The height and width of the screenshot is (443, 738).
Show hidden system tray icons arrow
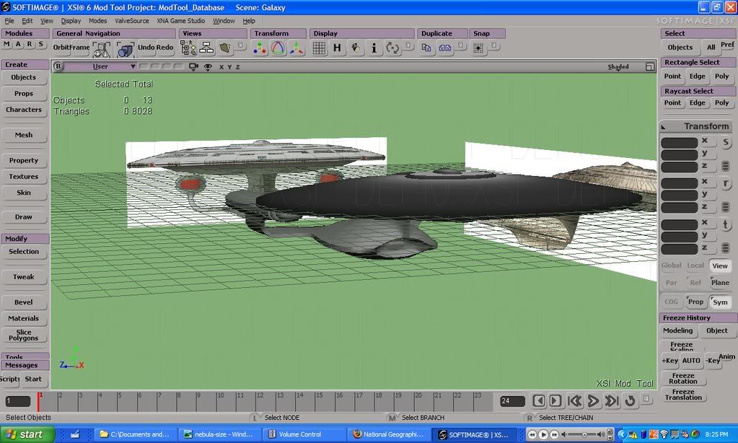coord(622,434)
